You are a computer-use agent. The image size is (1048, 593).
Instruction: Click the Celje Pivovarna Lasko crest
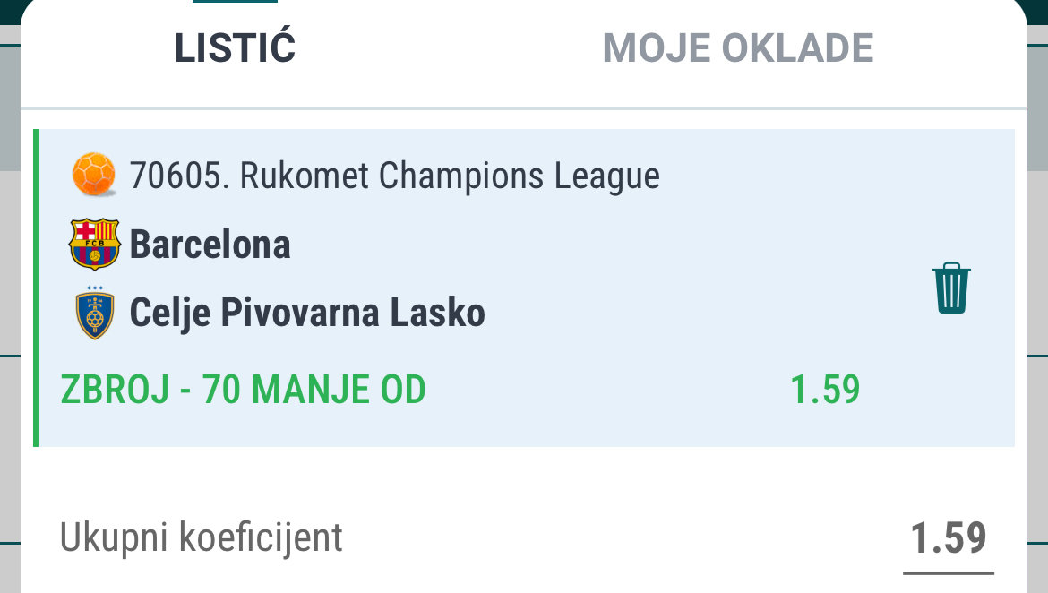click(x=94, y=314)
